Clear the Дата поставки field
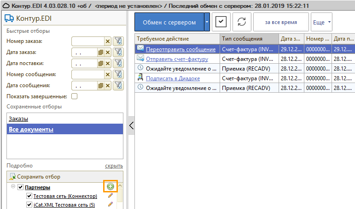355x209 pixels. pos(108,64)
